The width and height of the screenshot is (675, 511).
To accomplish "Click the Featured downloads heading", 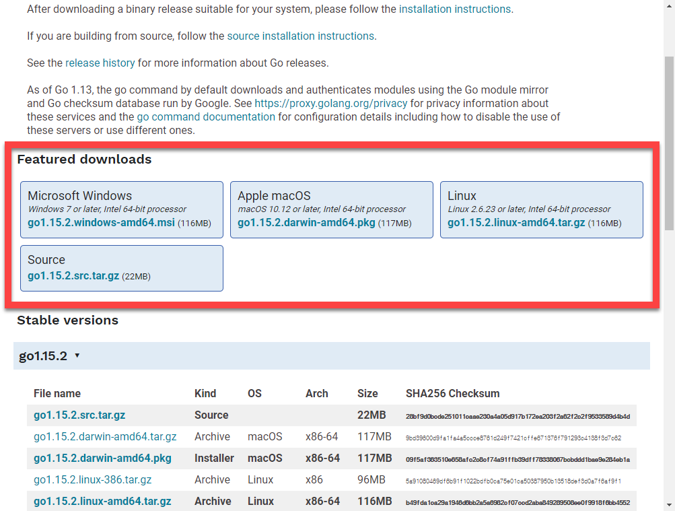I will 84,160.
